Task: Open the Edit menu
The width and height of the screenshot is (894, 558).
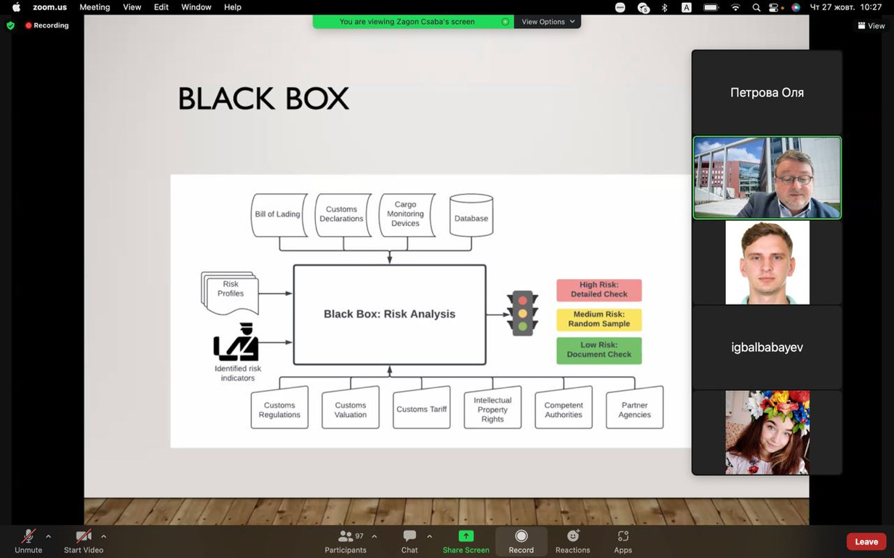Action: [x=161, y=7]
